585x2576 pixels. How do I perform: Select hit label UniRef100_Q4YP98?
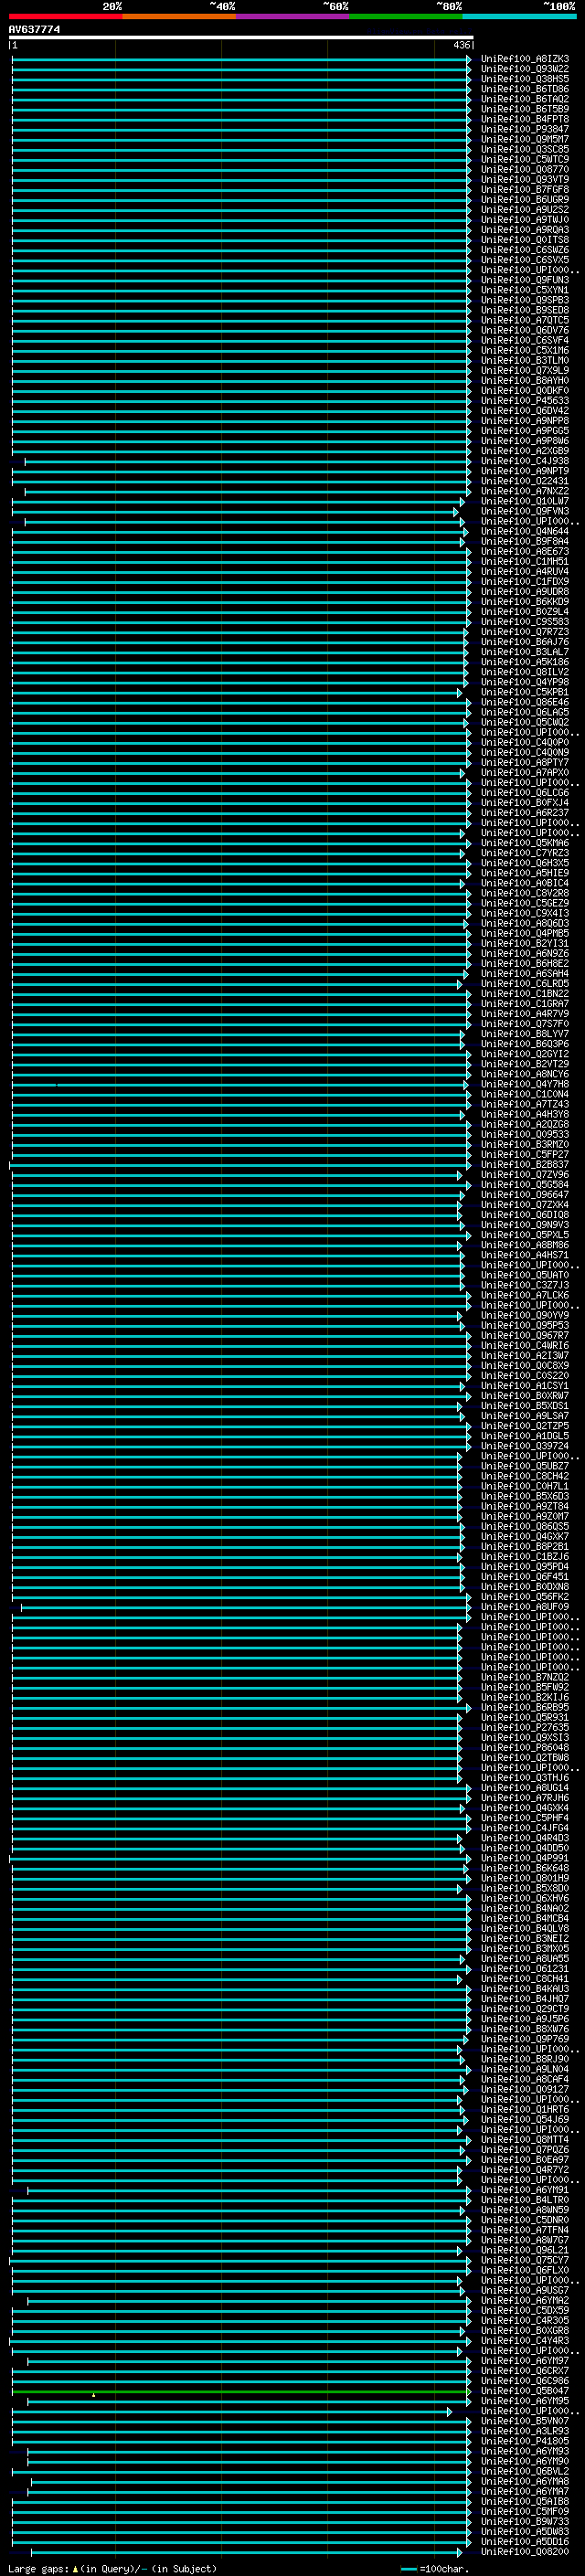[525, 682]
